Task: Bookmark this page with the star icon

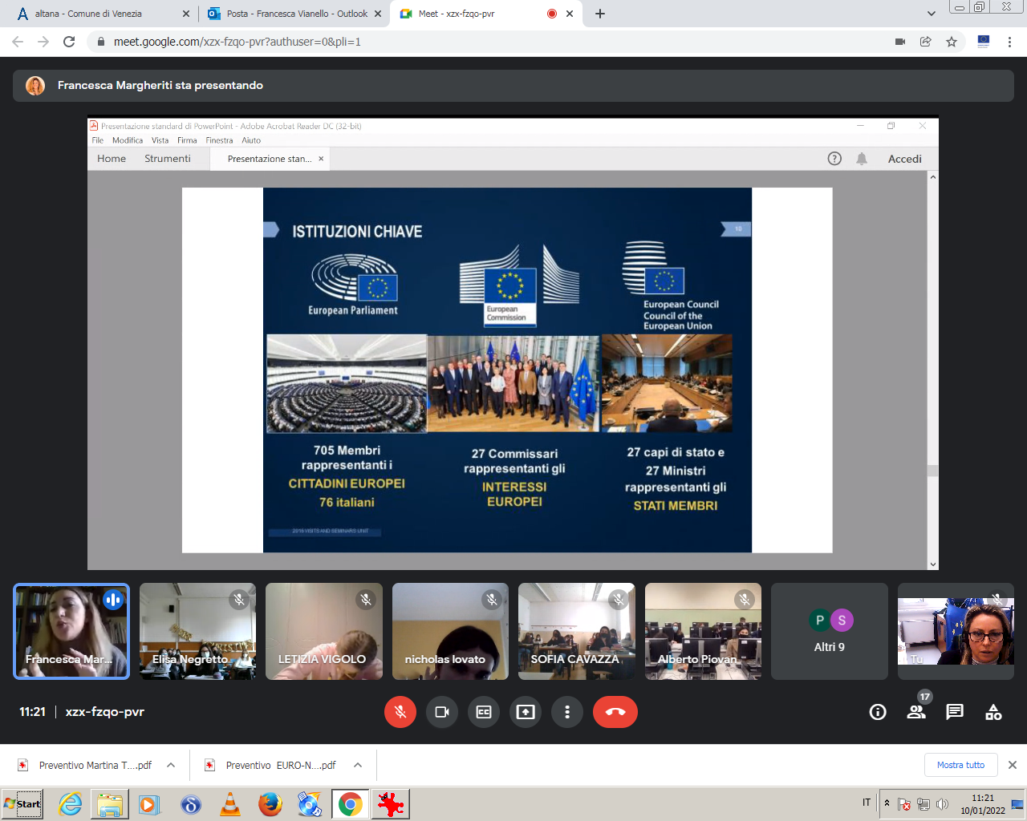Action: [x=952, y=42]
